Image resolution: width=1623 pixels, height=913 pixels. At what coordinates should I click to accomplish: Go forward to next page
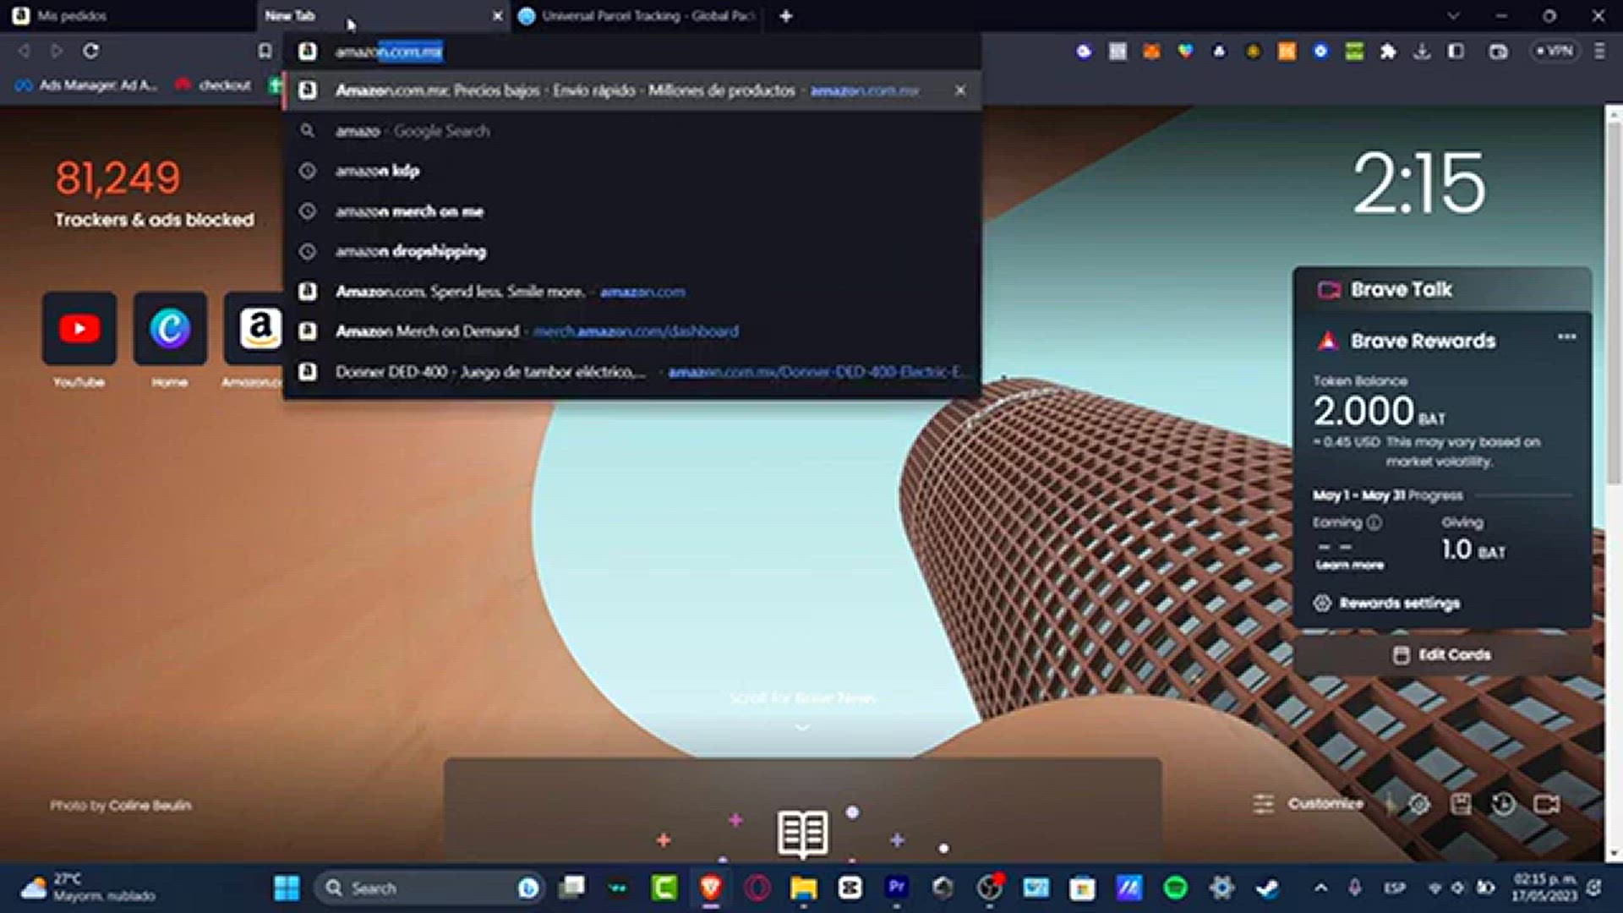click(x=57, y=52)
